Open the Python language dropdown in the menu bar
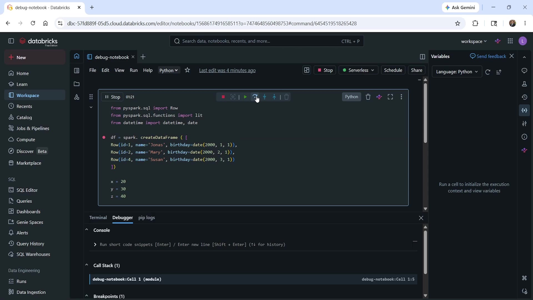The height and width of the screenshot is (300, 533). coord(169,71)
